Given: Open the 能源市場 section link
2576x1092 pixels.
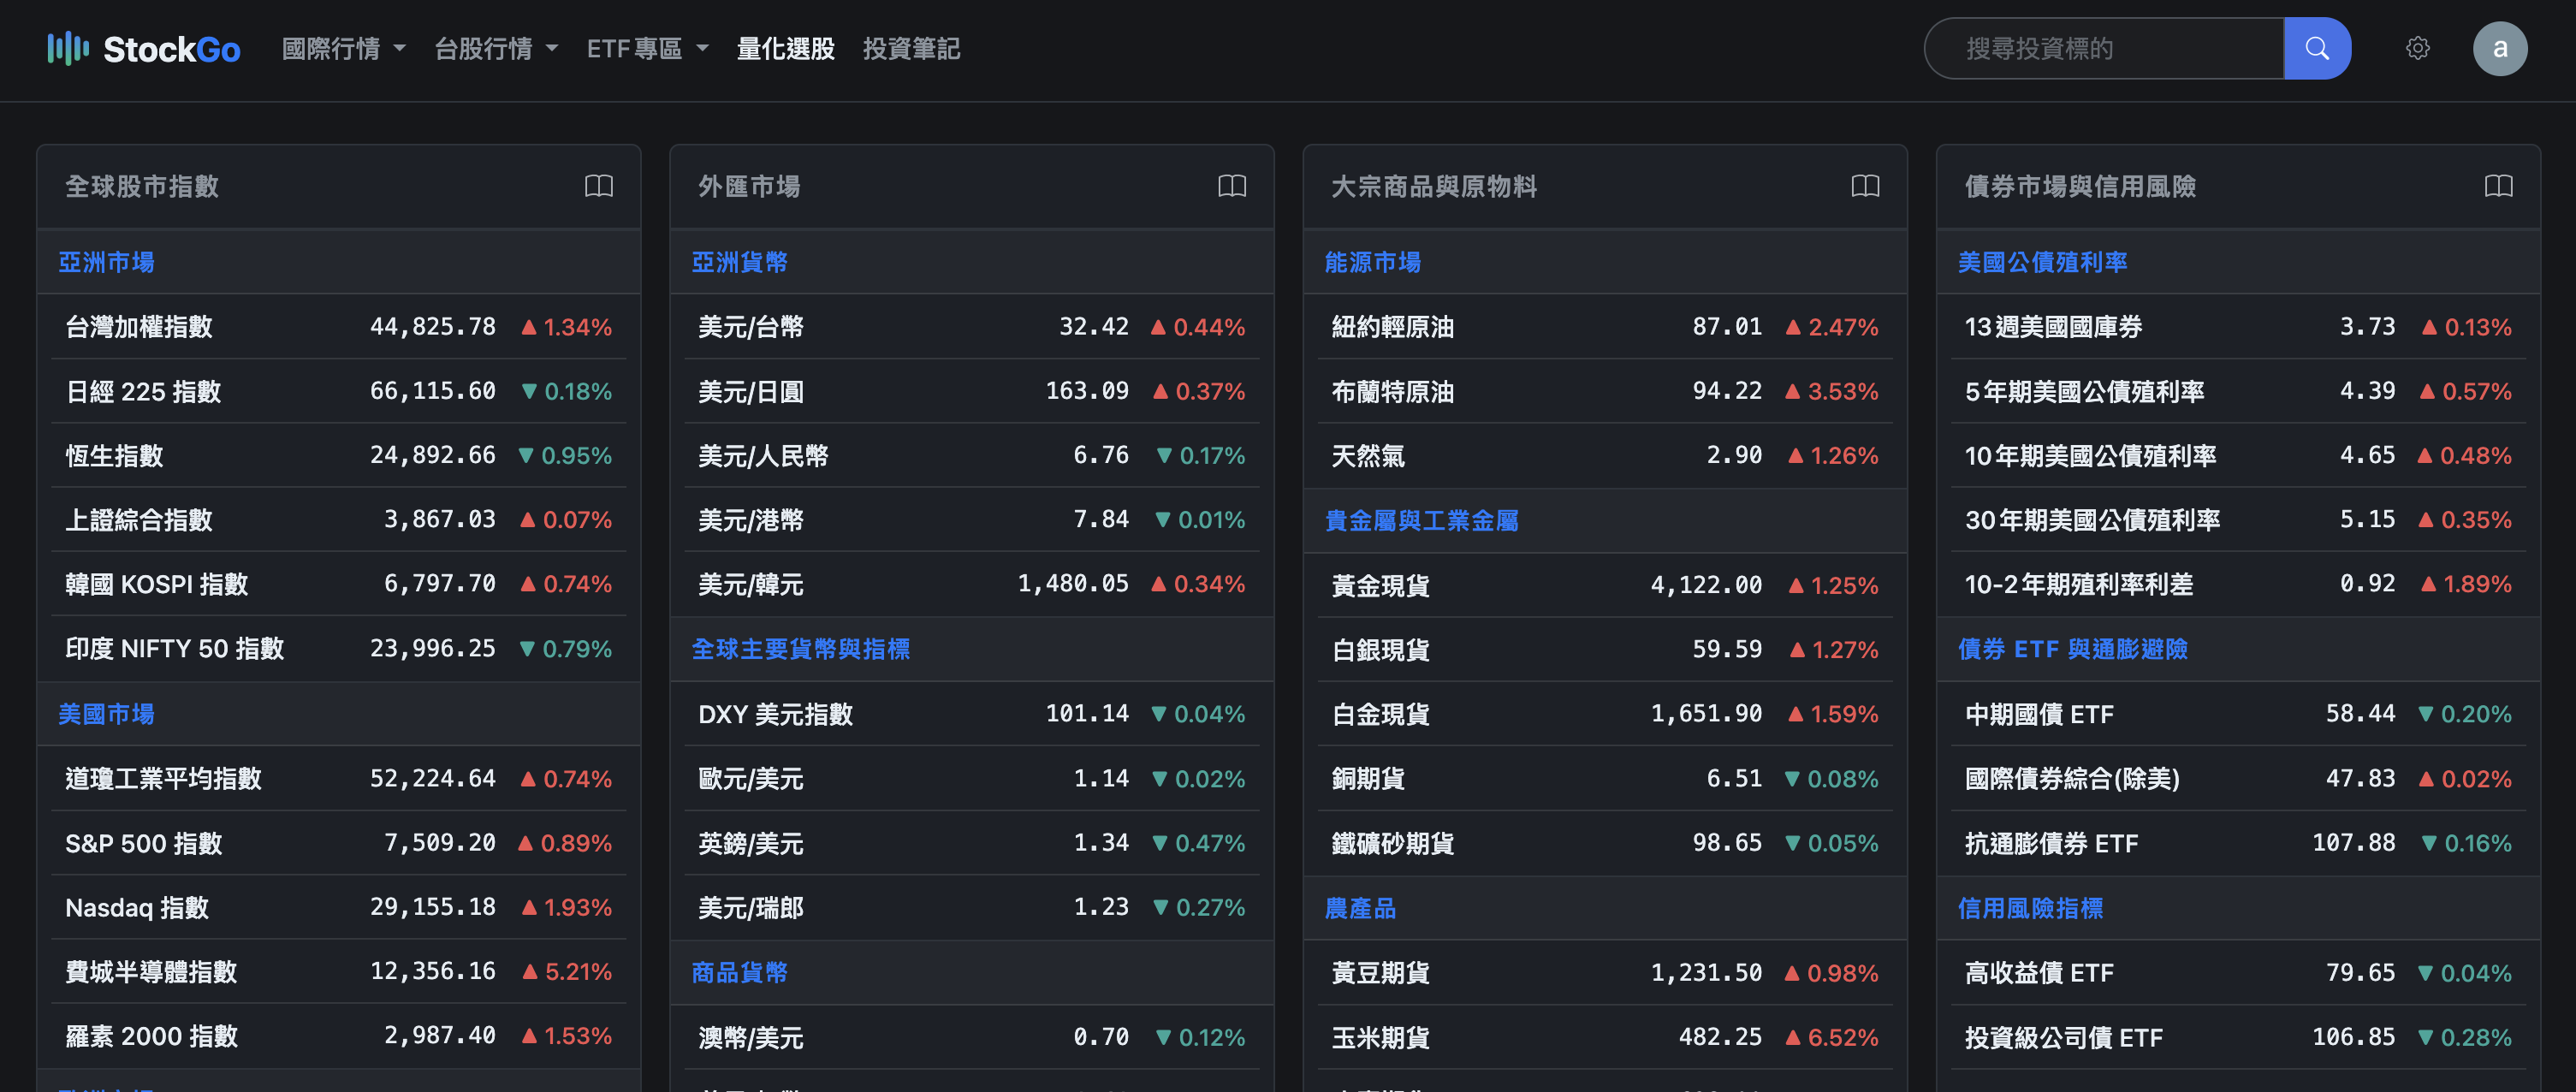Looking at the screenshot, I should pyautogui.click(x=1372, y=262).
